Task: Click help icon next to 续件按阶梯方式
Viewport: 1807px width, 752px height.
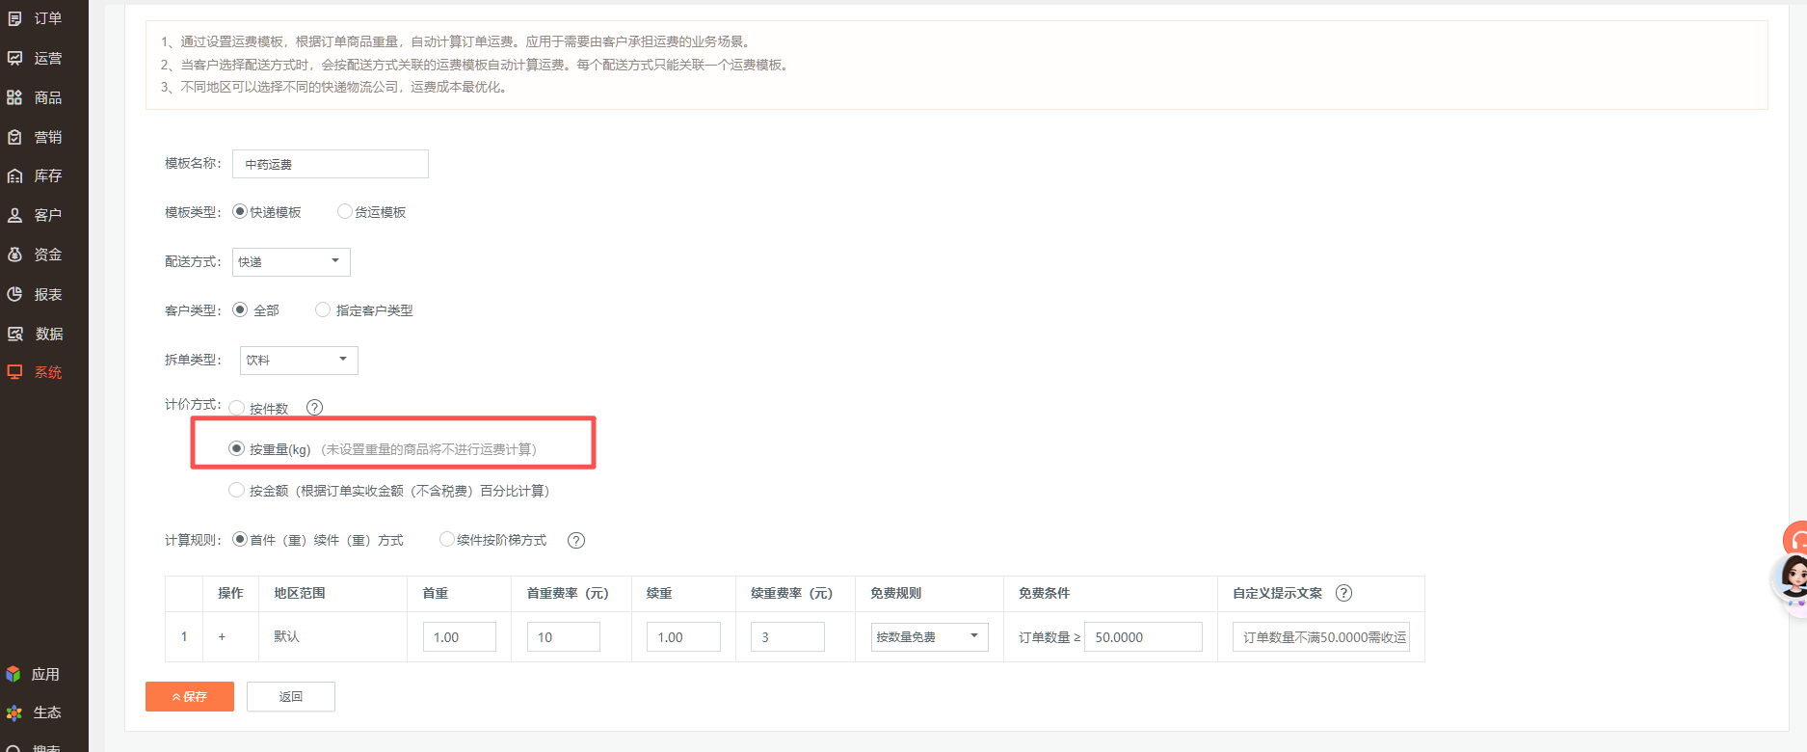Action: (x=576, y=541)
